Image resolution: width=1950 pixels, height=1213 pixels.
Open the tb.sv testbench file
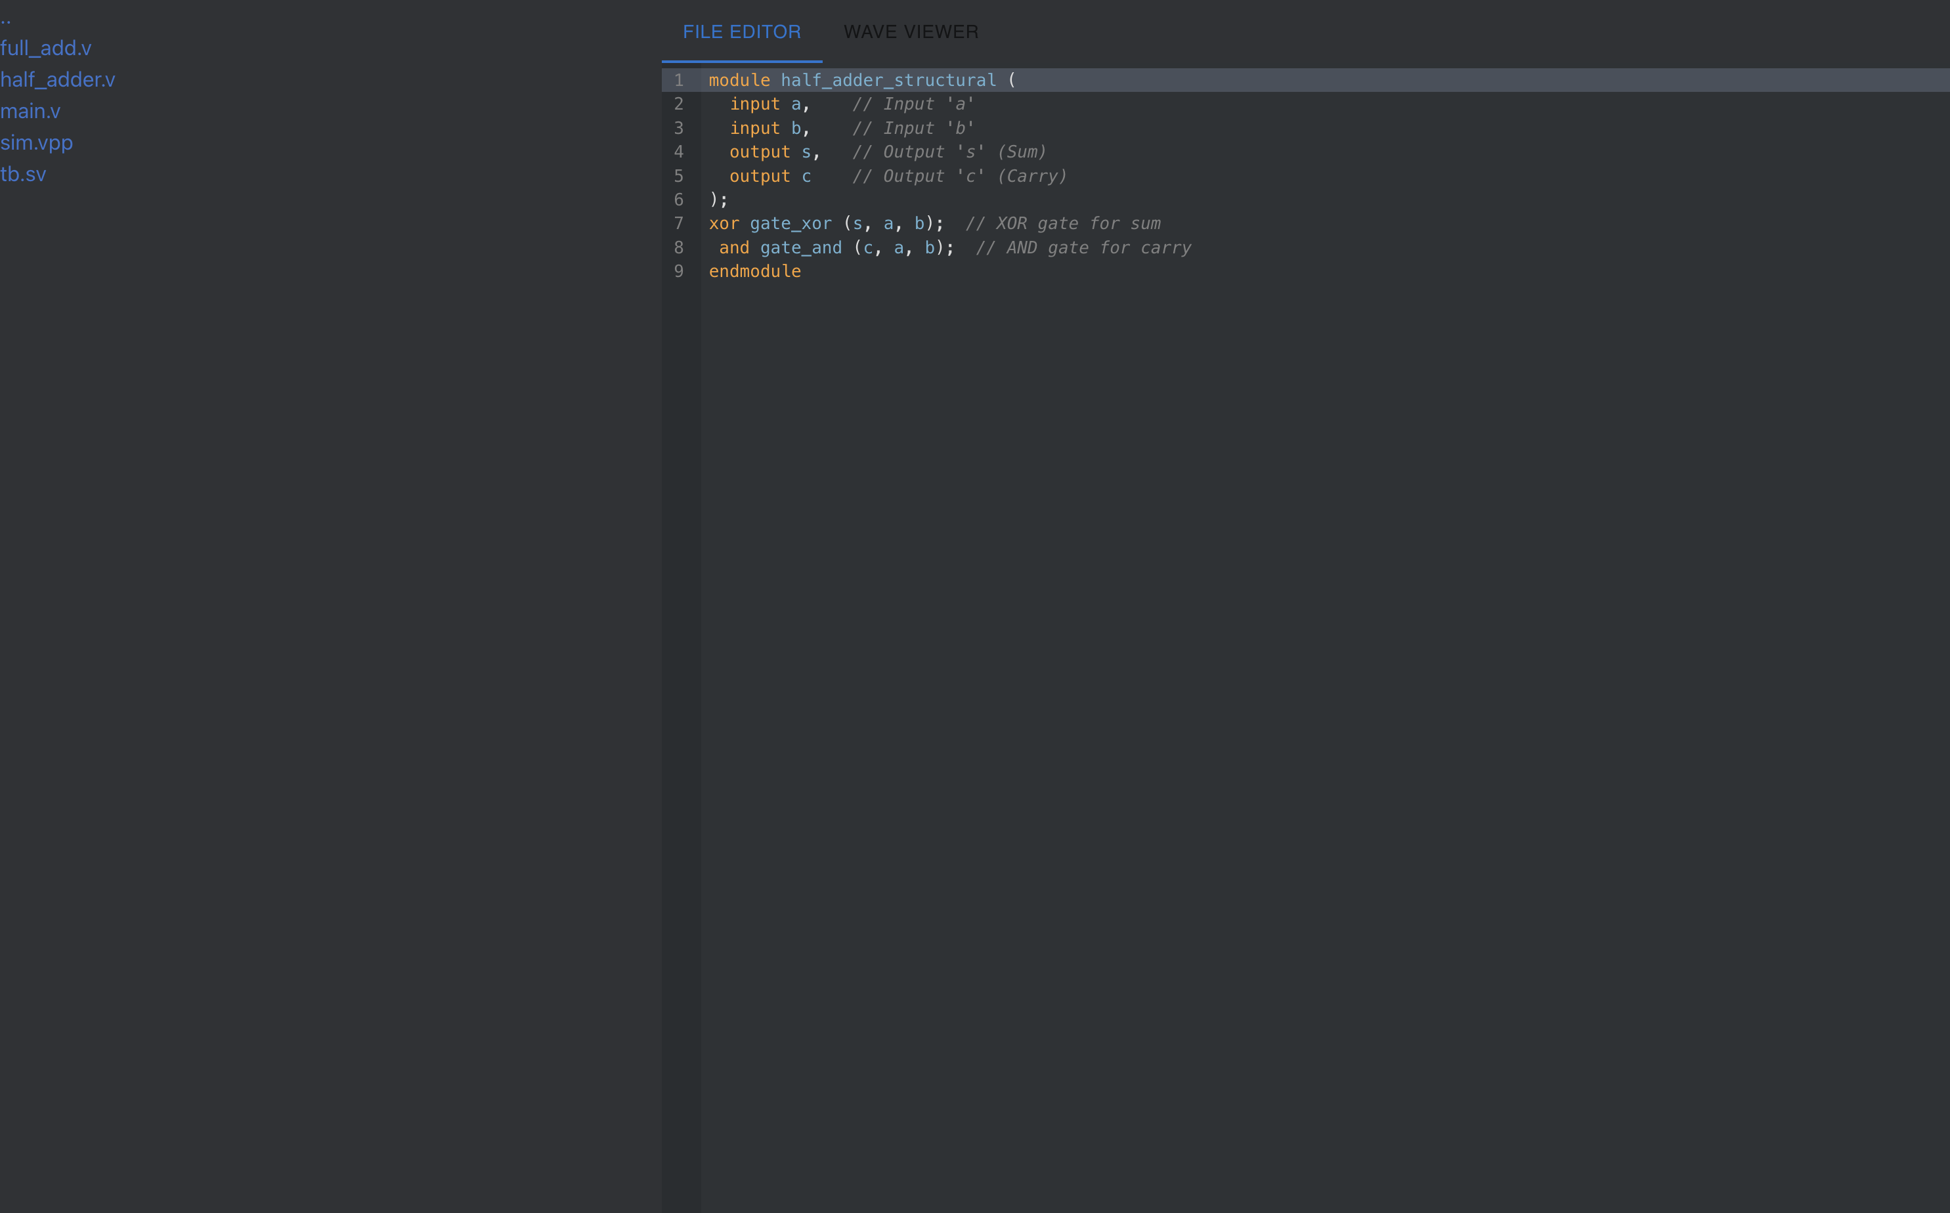click(x=23, y=174)
